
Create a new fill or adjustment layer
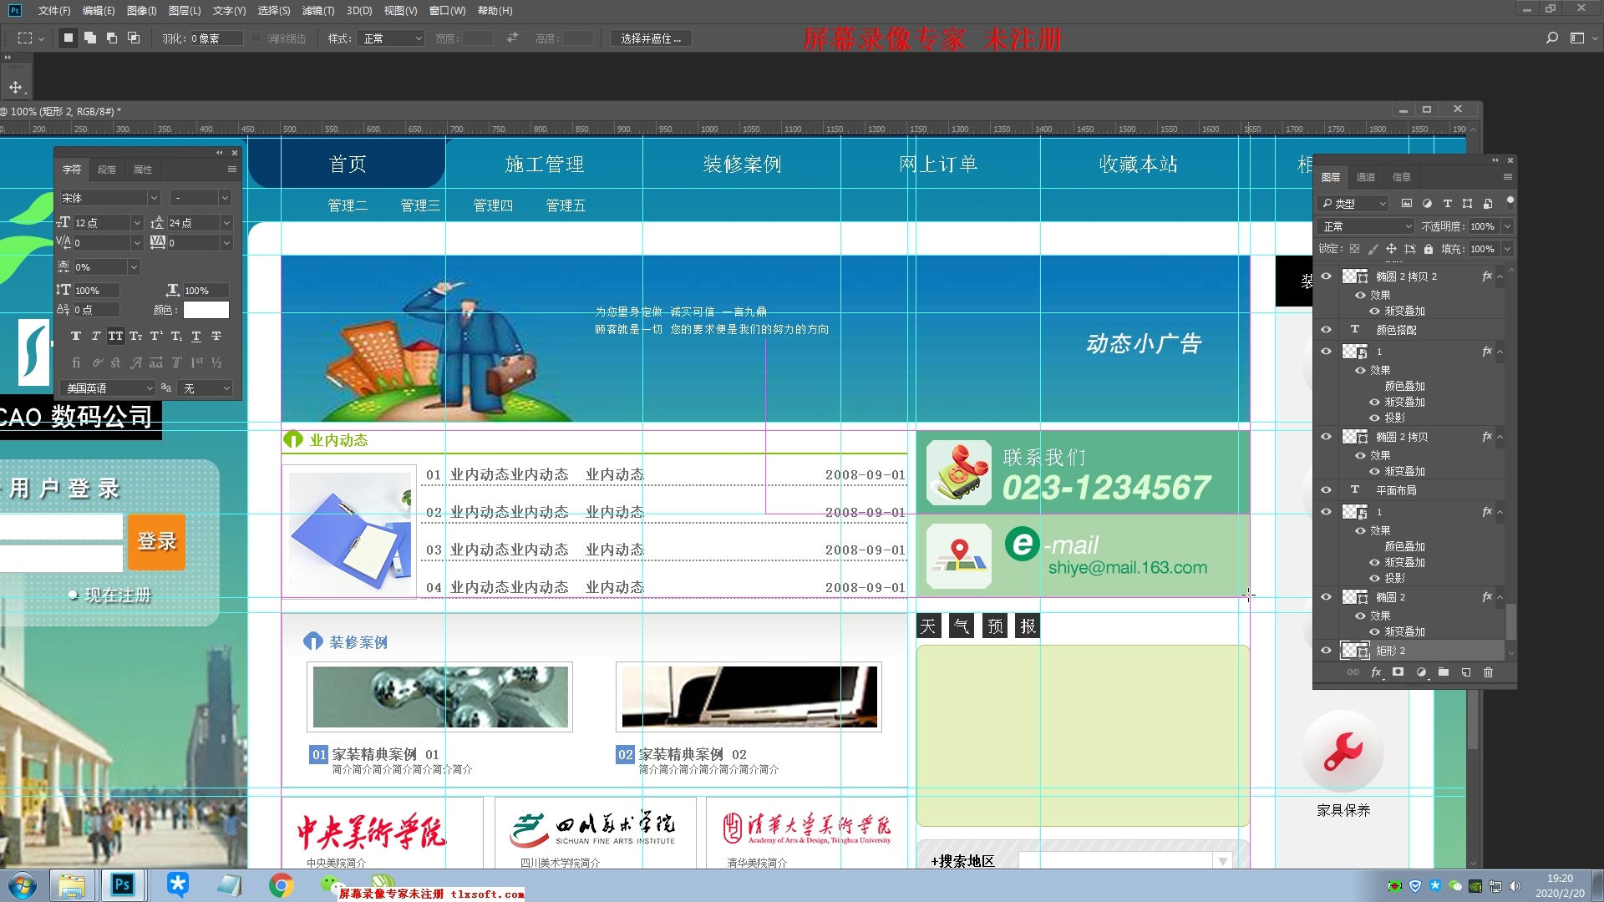1420,671
